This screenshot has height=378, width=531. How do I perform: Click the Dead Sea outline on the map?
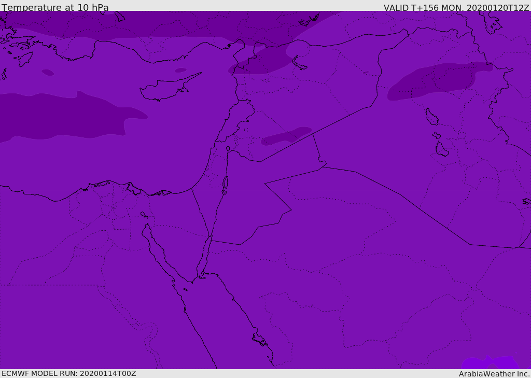pyautogui.click(x=225, y=185)
